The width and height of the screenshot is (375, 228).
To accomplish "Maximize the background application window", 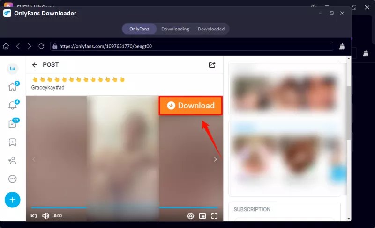I will pos(354,7).
